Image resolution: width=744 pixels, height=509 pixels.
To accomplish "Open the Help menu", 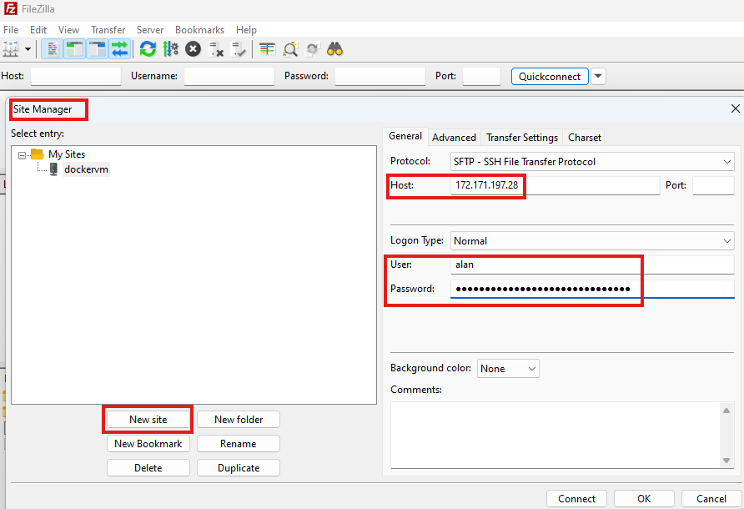I will (246, 29).
